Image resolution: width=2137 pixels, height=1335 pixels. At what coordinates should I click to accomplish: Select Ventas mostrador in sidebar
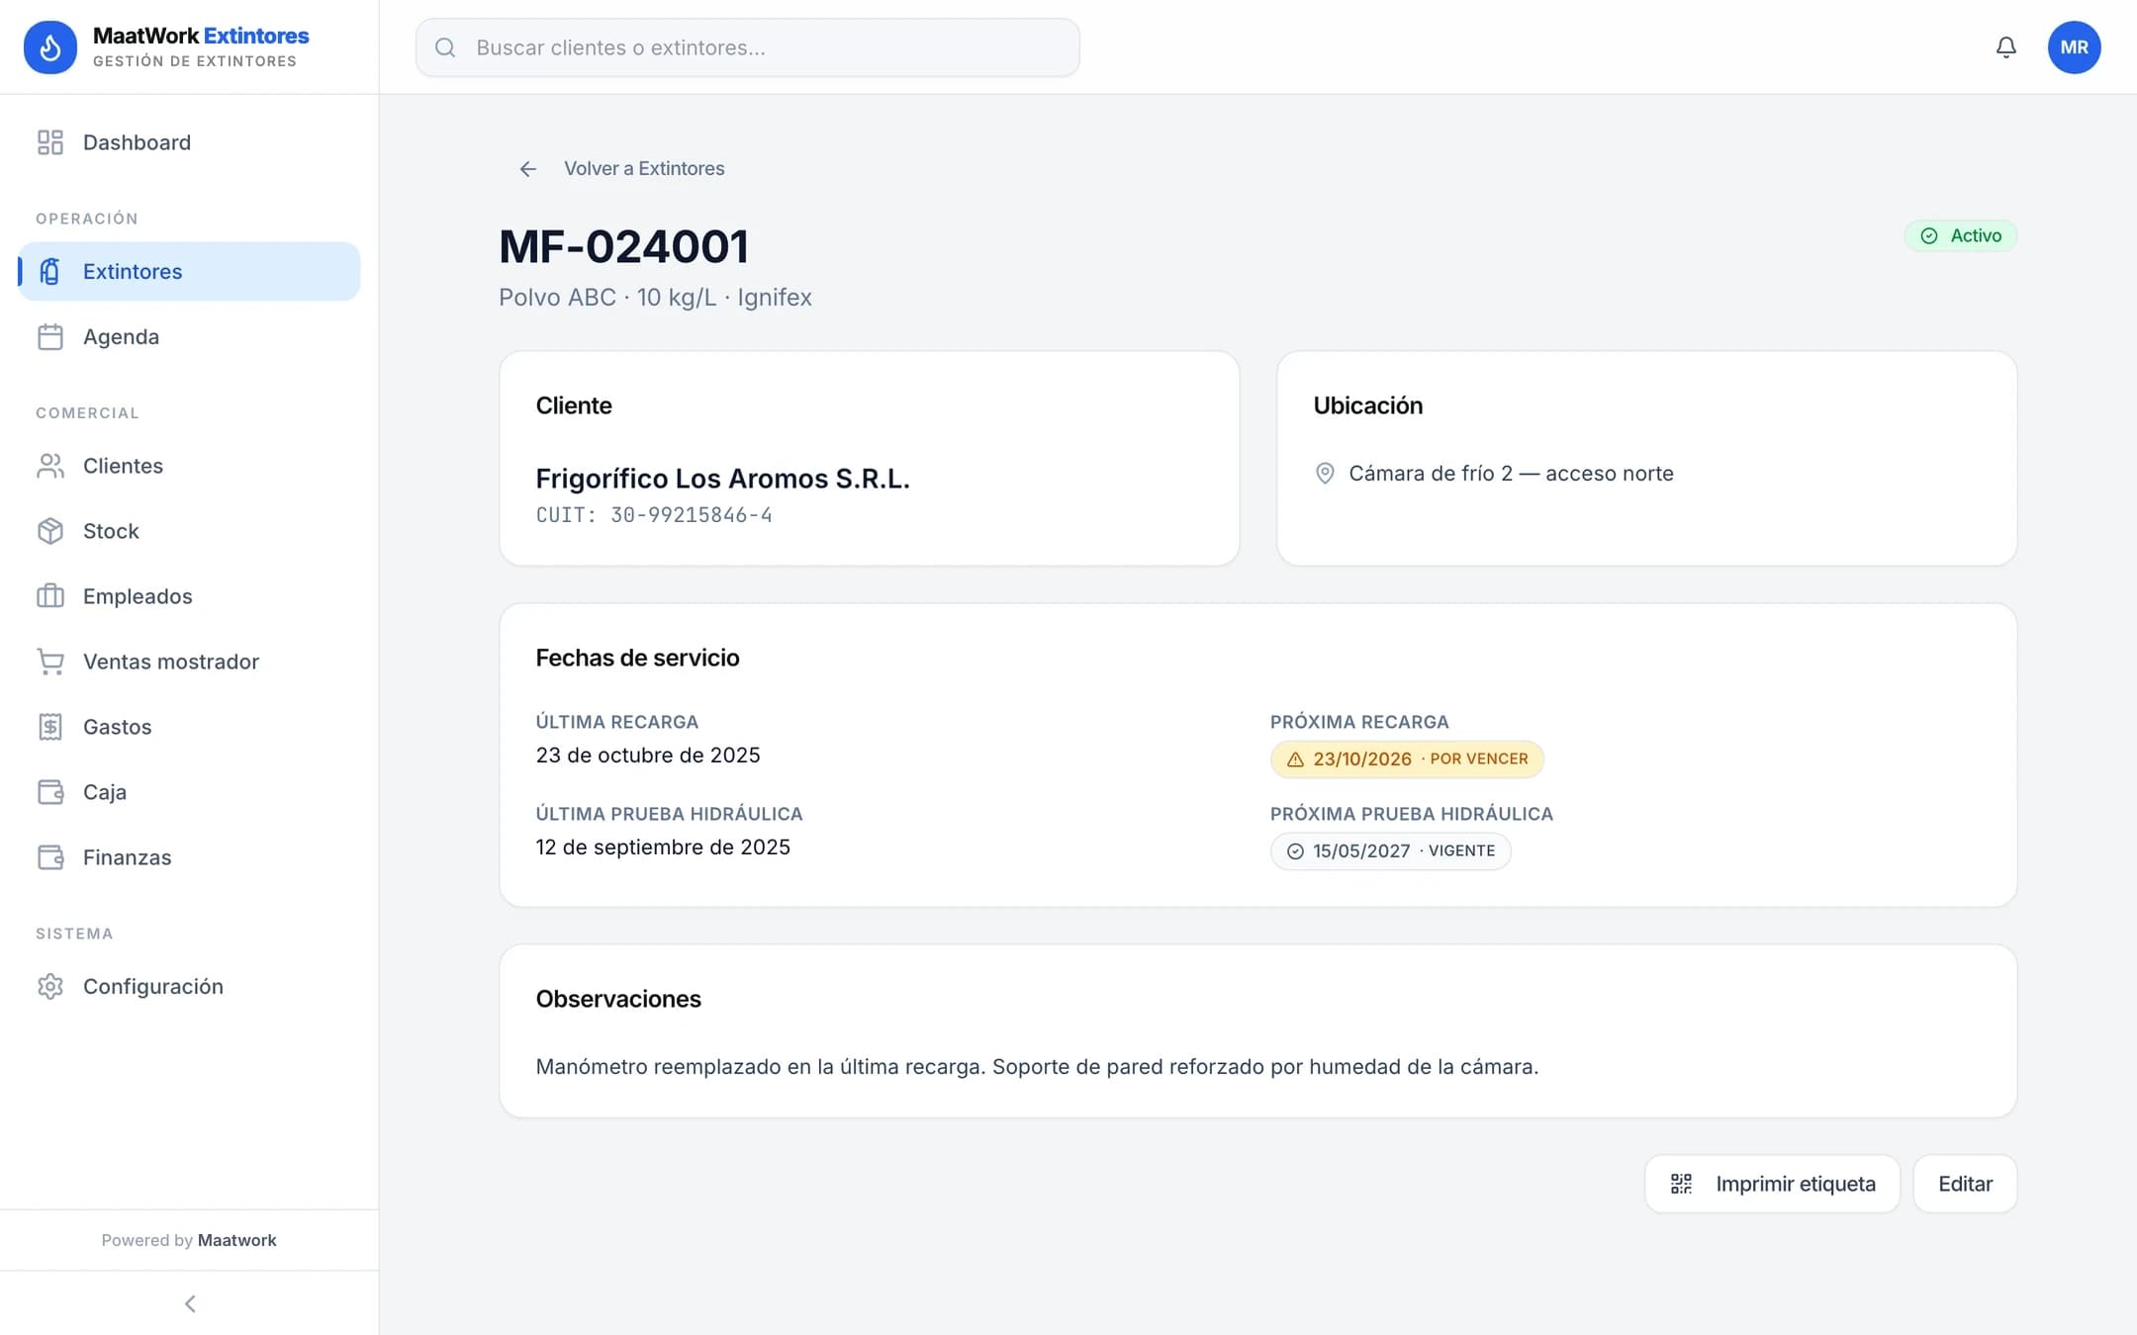click(189, 662)
